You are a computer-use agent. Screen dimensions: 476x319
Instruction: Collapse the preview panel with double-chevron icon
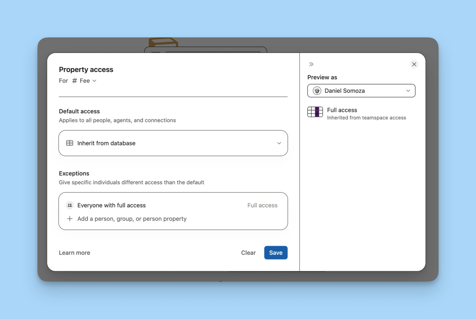coord(311,64)
